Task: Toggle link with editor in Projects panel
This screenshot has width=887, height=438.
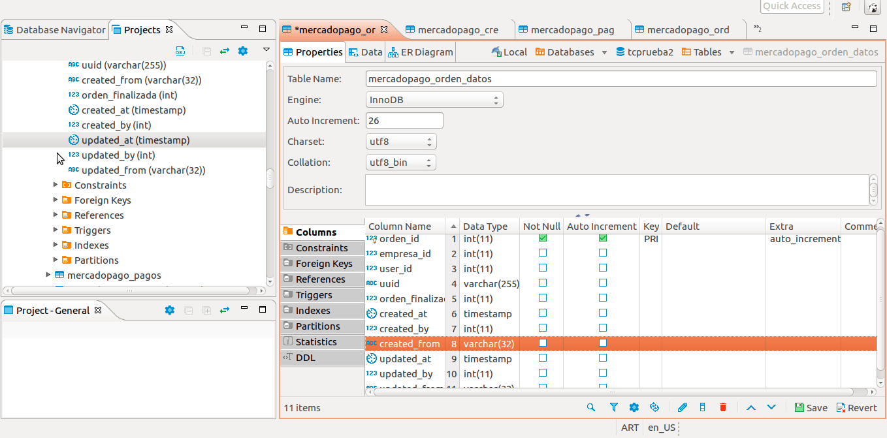Action: tap(225, 51)
